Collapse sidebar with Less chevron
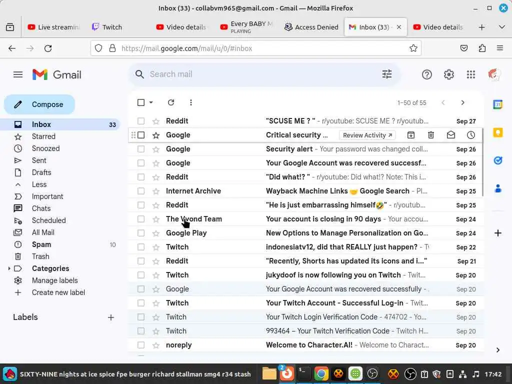Image resolution: width=512 pixels, height=384 pixels. 18,184
